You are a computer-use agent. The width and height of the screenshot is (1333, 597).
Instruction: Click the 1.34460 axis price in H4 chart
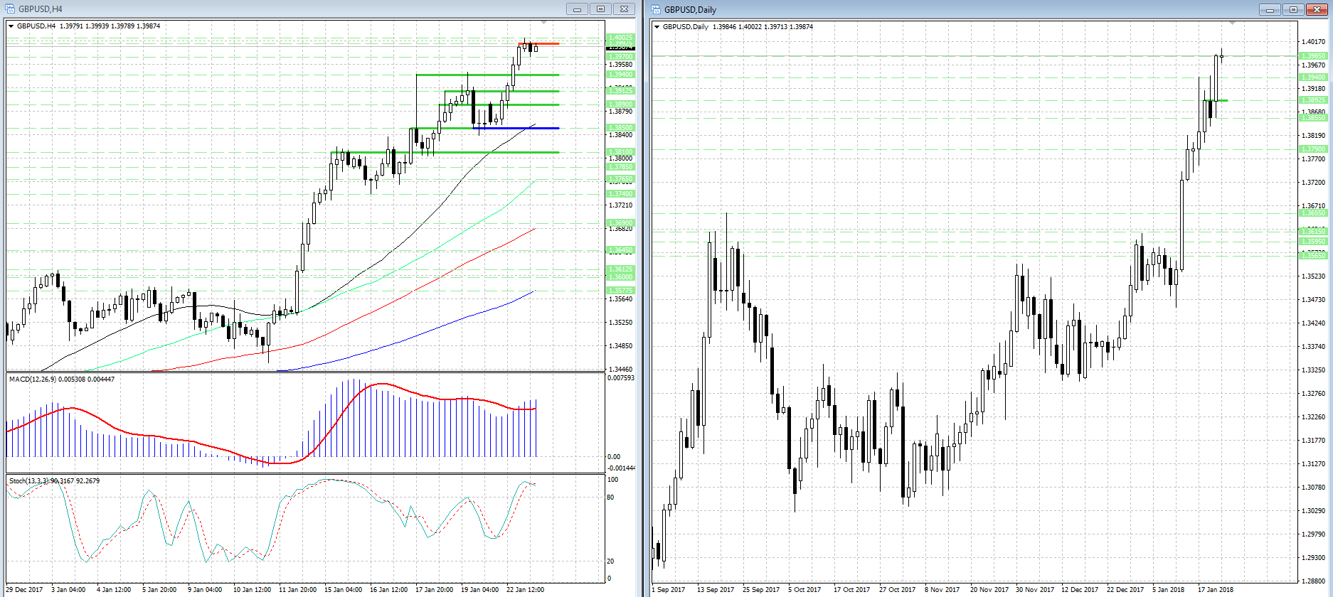(x=620, y=370)
